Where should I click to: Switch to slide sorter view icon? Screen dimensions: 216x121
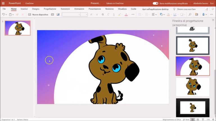[198, 120]
